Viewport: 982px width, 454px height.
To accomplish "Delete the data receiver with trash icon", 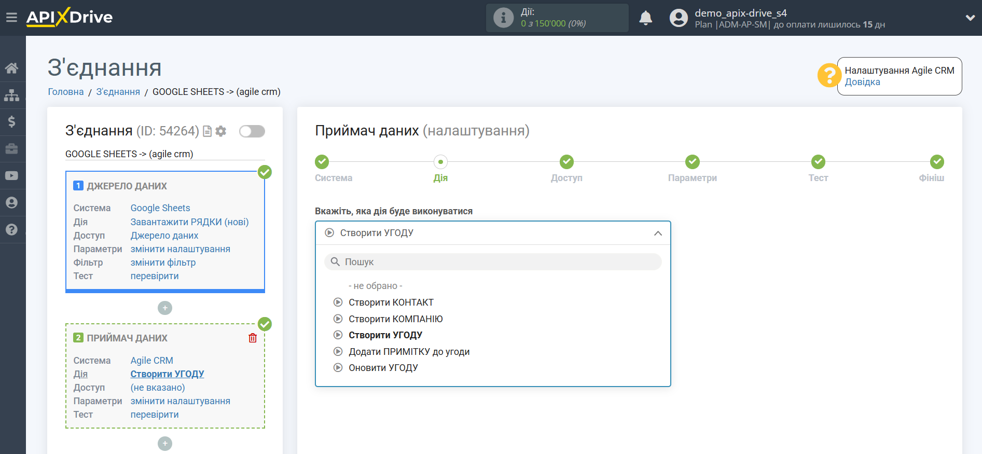I will [253, 338].
